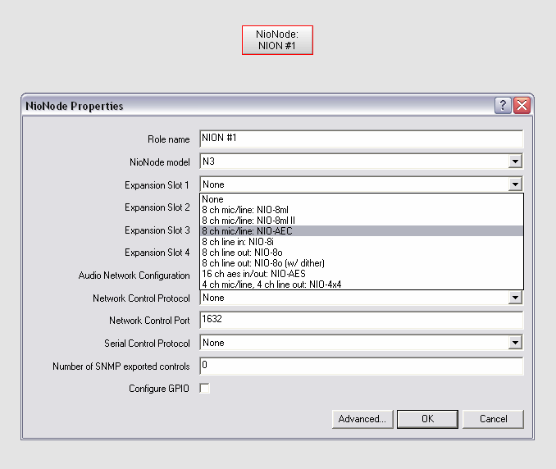Pick 8 ch mic/line: NIO-8ml II
This screenshot has height=469, width=556.
[x=248, y=221]
